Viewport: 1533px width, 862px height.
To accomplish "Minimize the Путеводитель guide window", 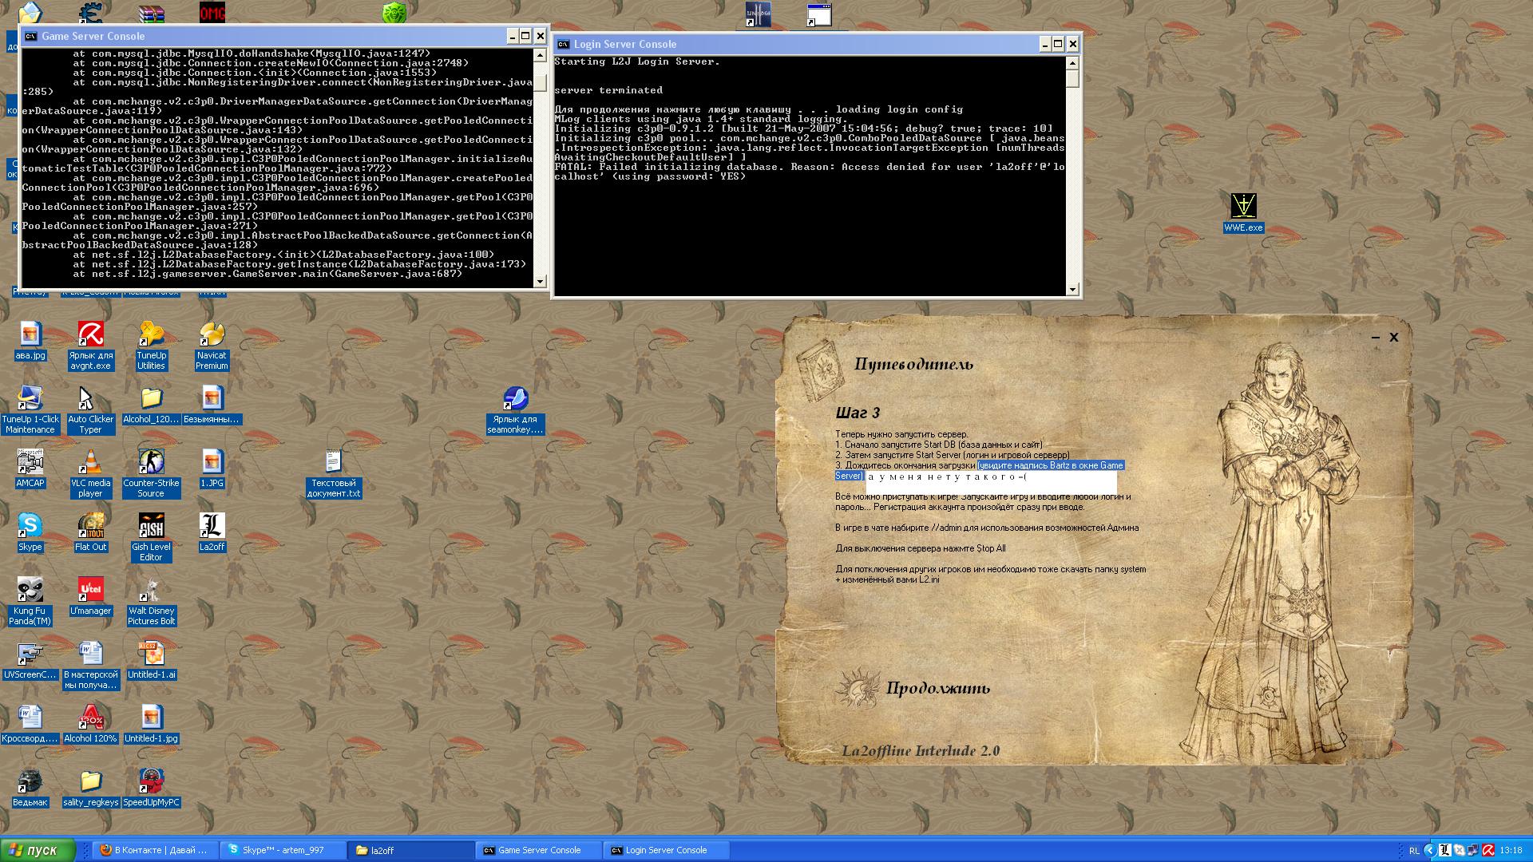I will pyautogui.click(x=1375, y=338).
